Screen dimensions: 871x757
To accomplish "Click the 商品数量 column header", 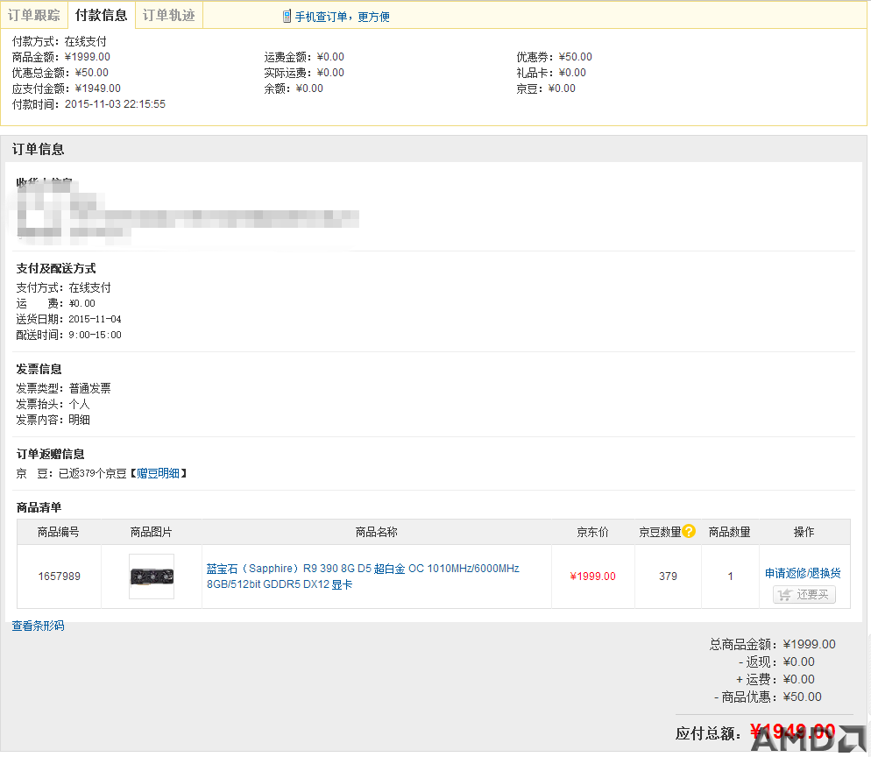I will click(730, 532).
